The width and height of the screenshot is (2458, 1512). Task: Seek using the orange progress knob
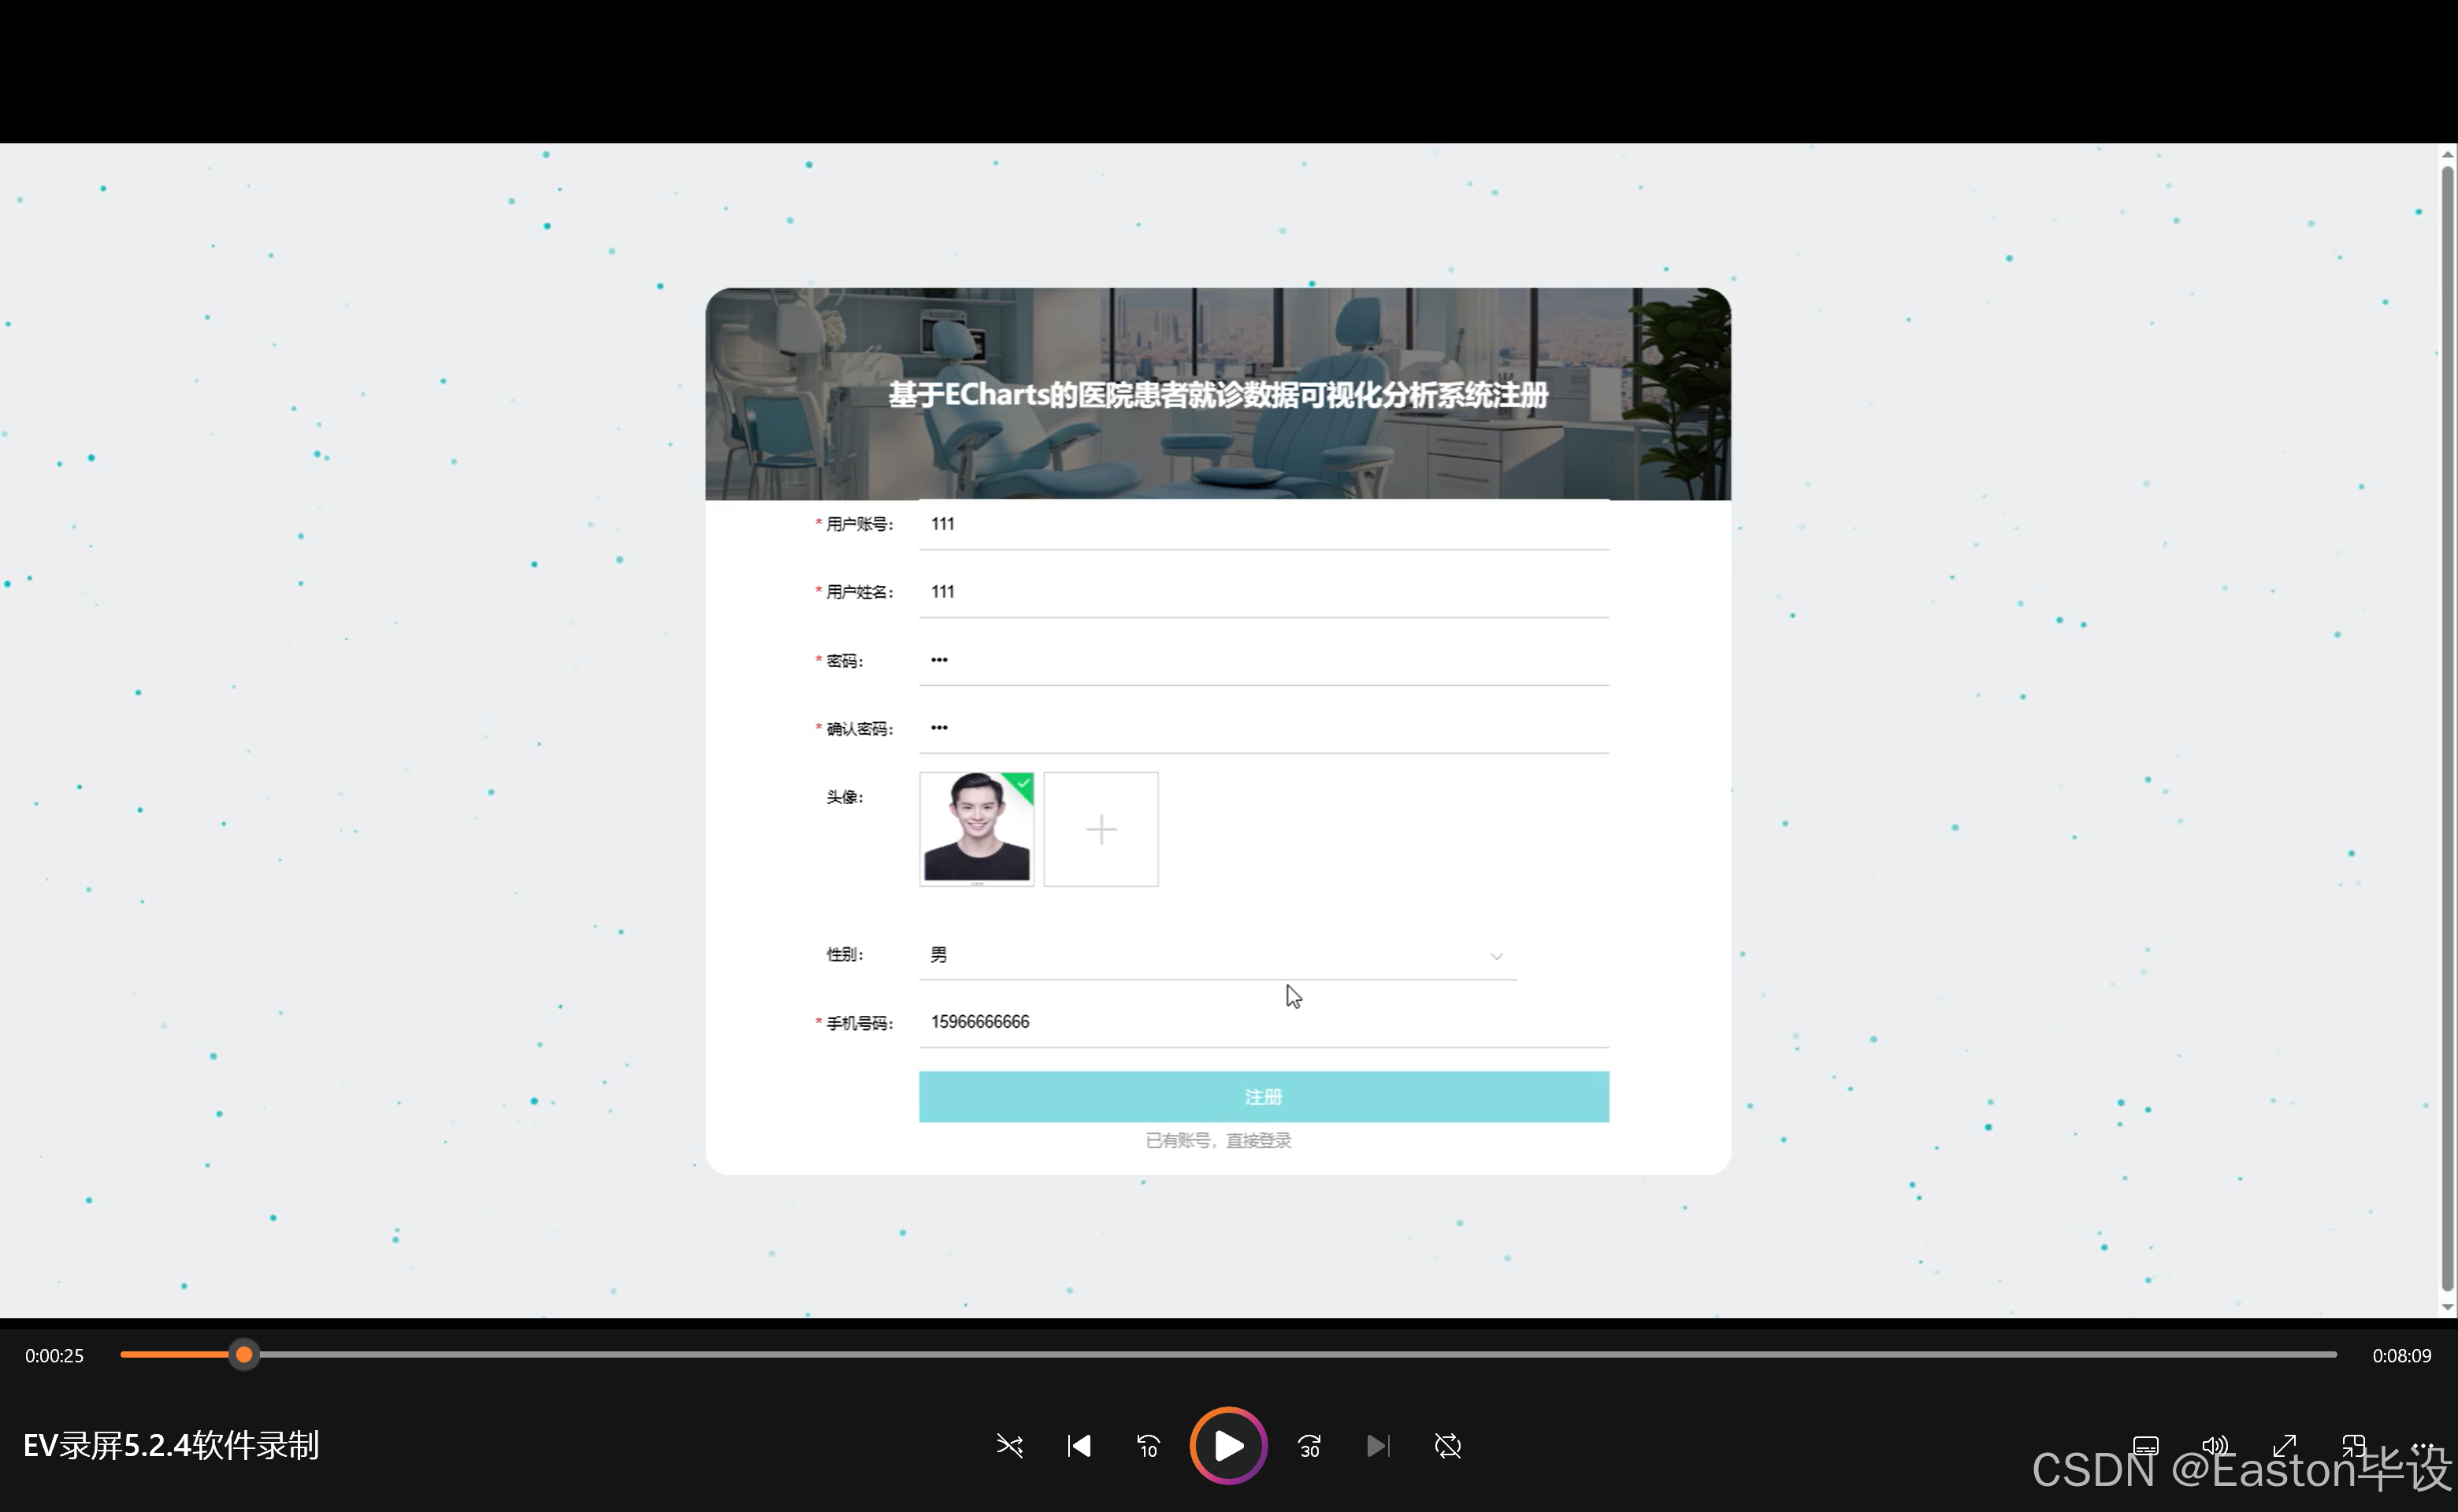pyautogui.click(x=243, y=1355)
